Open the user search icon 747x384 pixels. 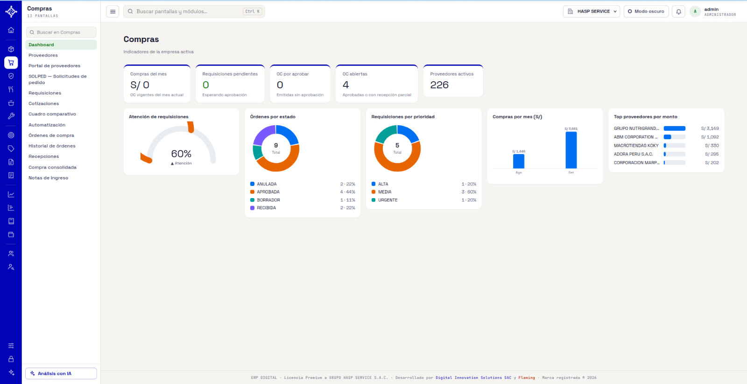coord(11,267)
